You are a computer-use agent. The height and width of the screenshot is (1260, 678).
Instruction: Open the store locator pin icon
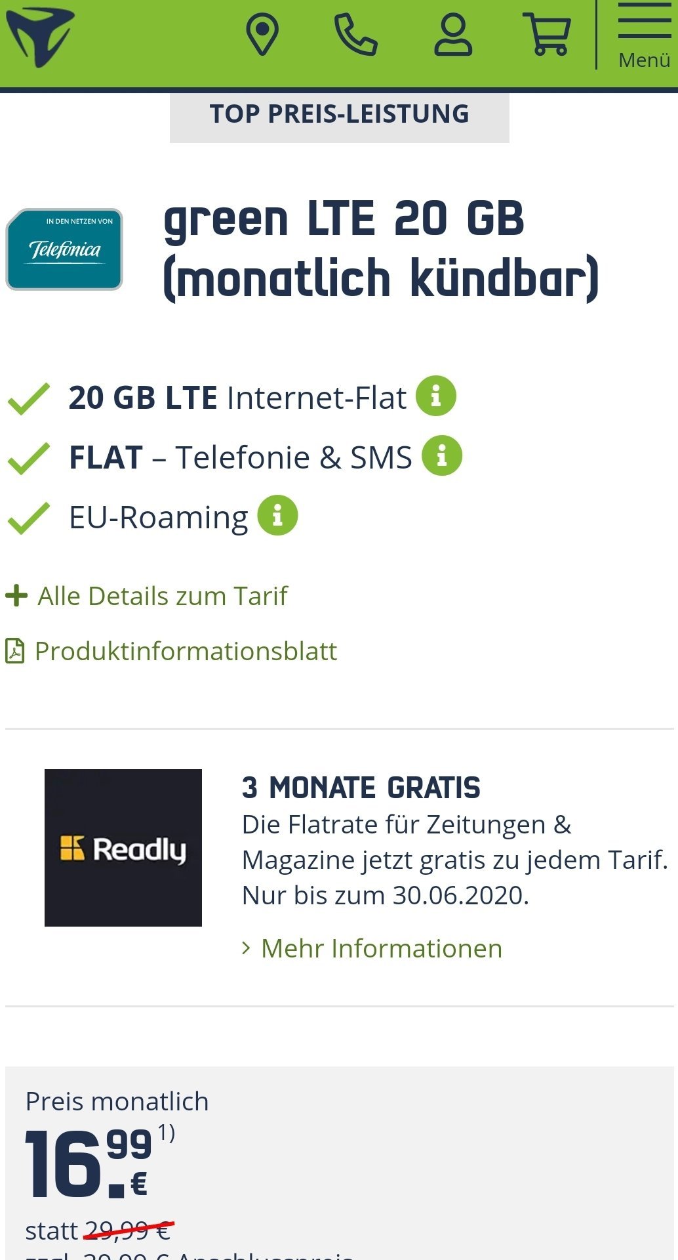pos(262,35)
